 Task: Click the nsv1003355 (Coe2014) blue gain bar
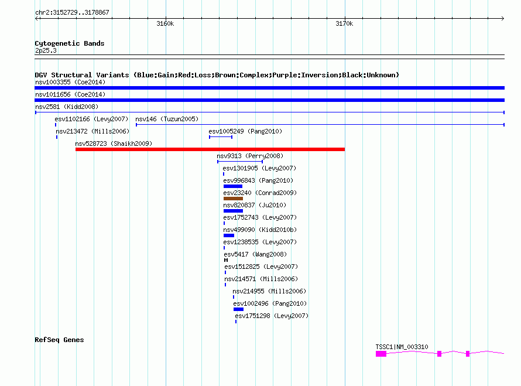coord(269,88)
